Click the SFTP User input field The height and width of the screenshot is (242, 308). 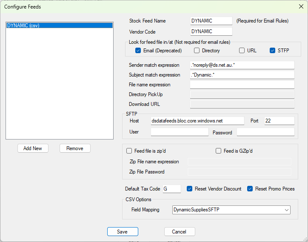point(180,132)
